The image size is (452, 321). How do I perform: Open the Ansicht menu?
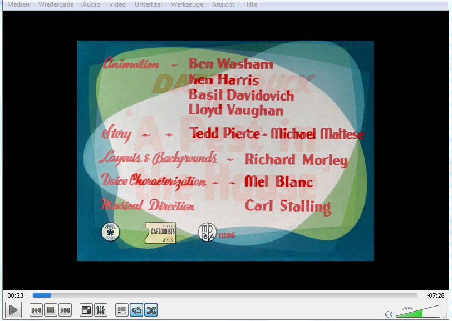(223, 4)
